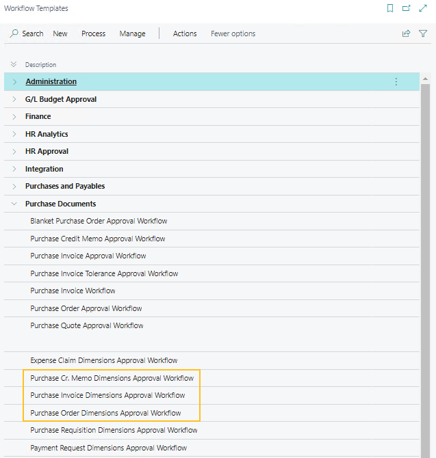
Task: Open the Manage menu
Action: click(x=132, y=33)
